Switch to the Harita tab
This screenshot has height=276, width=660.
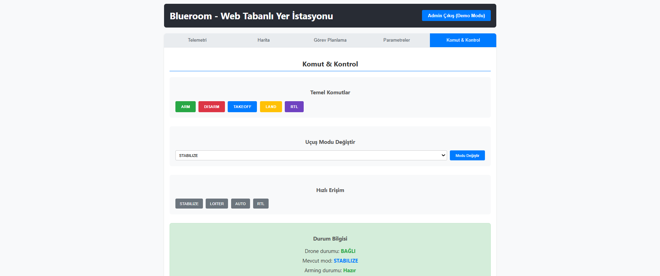click(x=263, y=40)
